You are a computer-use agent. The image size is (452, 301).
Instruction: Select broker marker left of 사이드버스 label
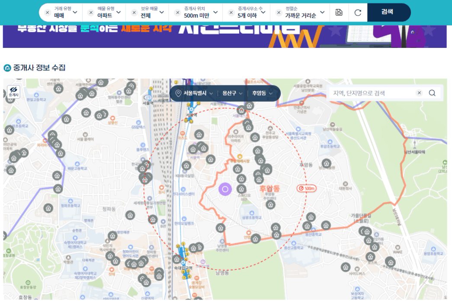(x=346, y=267)
